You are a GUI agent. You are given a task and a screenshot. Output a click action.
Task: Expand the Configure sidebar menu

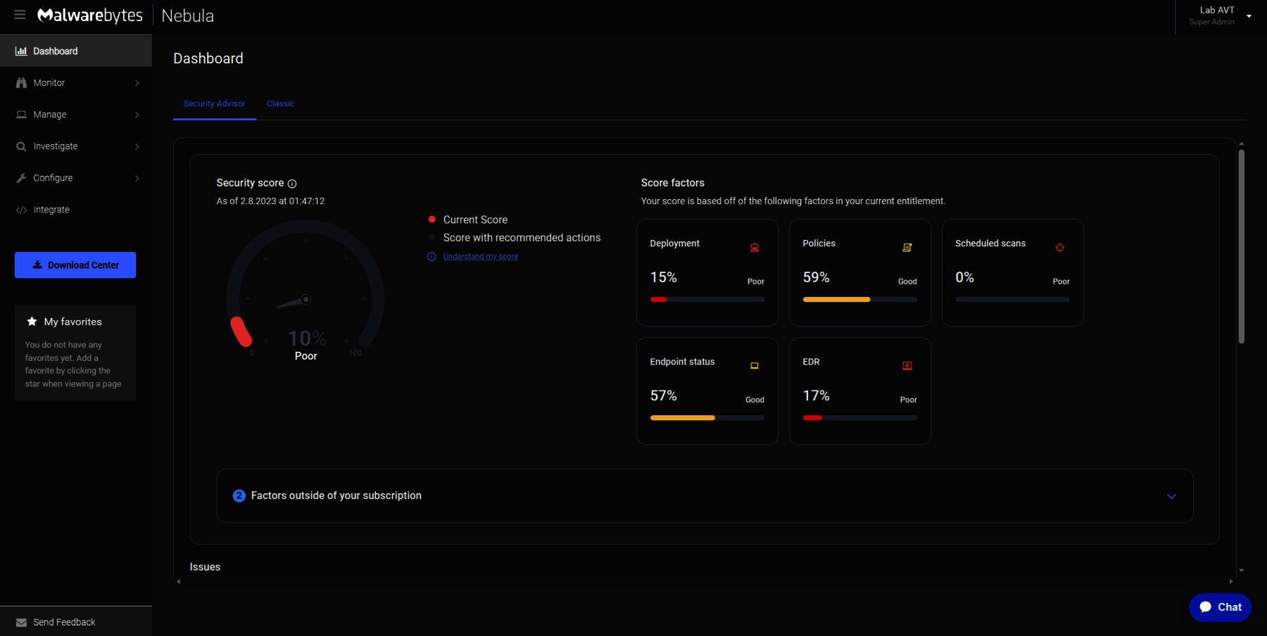point(76,178)
